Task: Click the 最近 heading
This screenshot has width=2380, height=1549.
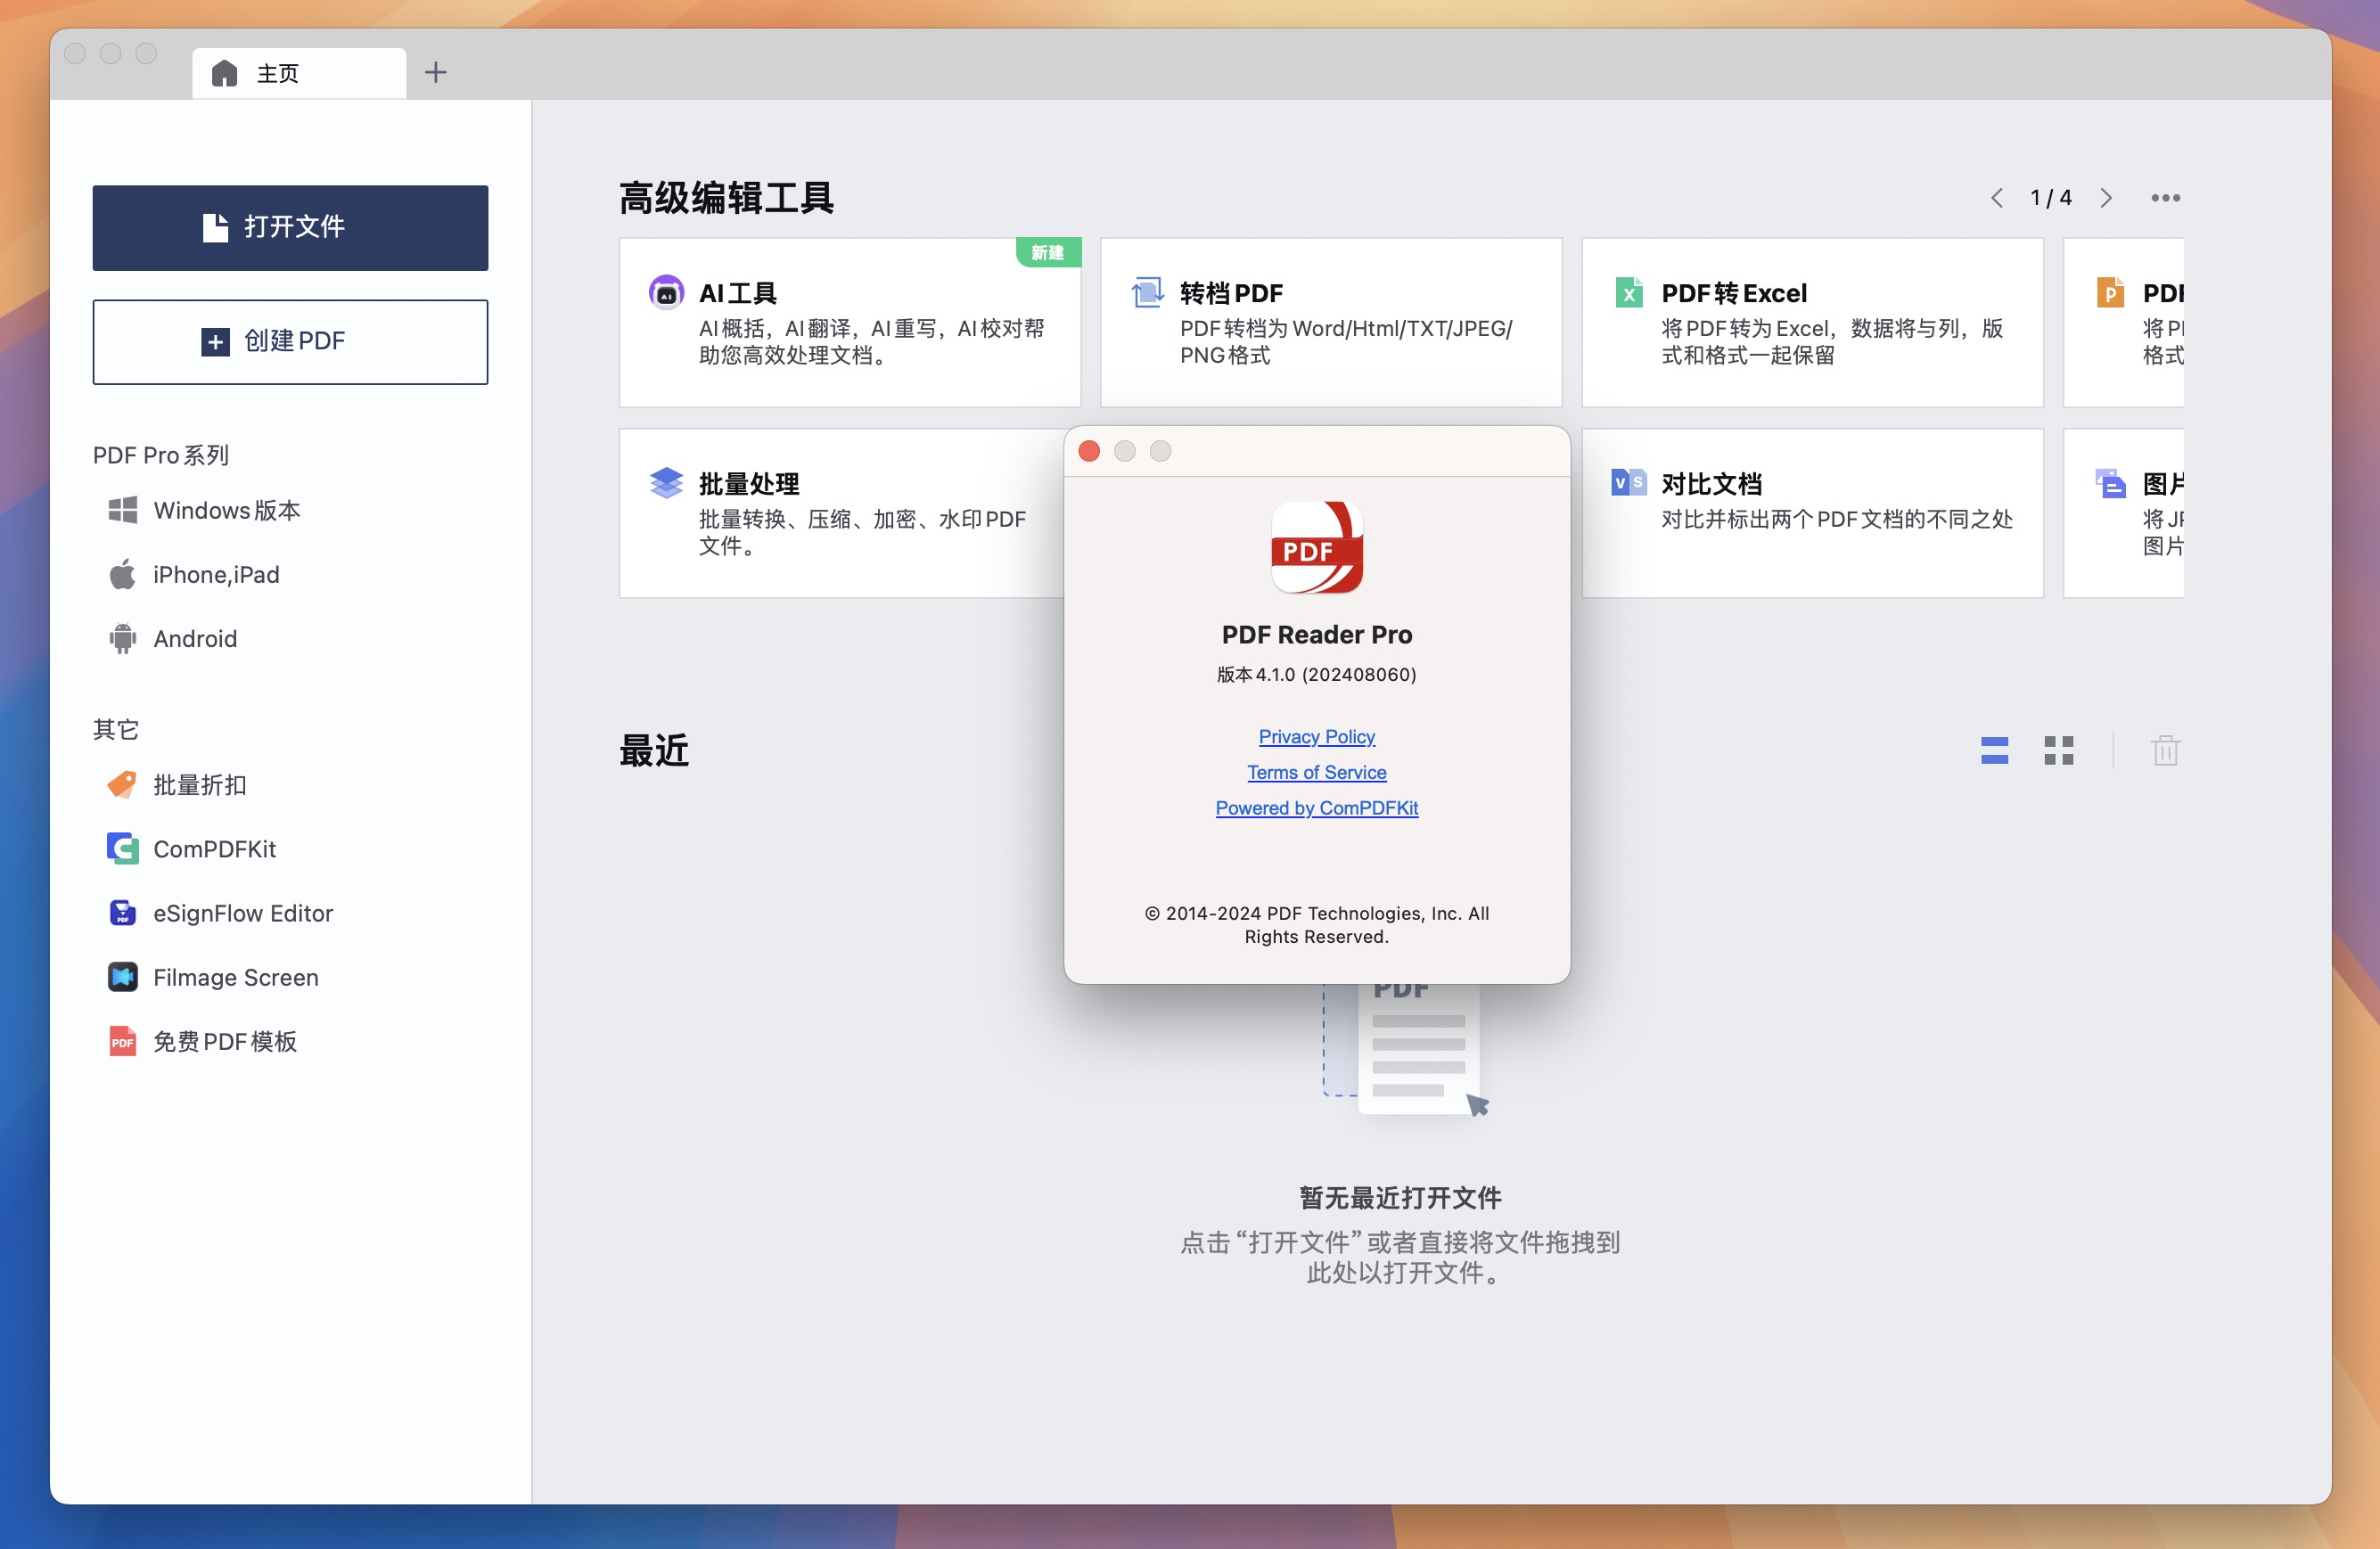Action: click(x=654, y=750)
